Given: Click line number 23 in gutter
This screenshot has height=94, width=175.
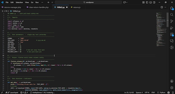Looking at the screenshot, I should pyautogui.click(x=3, y=55).
